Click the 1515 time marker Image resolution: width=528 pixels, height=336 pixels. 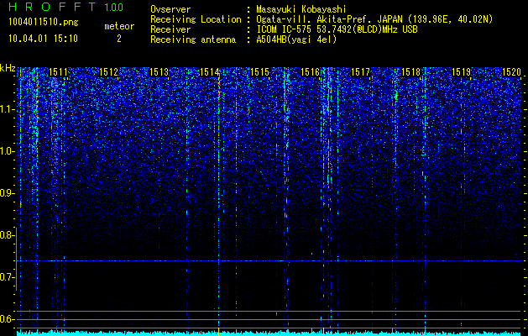point(259,72)
